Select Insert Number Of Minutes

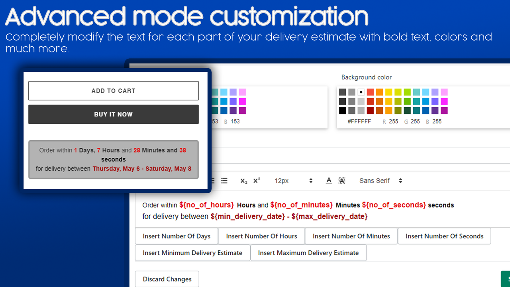click(x=351, y=236)
